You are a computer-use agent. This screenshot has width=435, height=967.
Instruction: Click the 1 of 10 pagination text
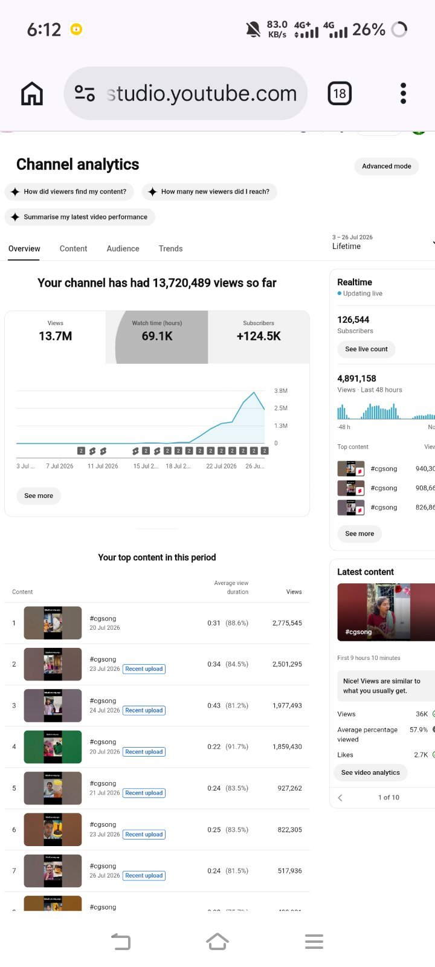[x=388, y=797]
